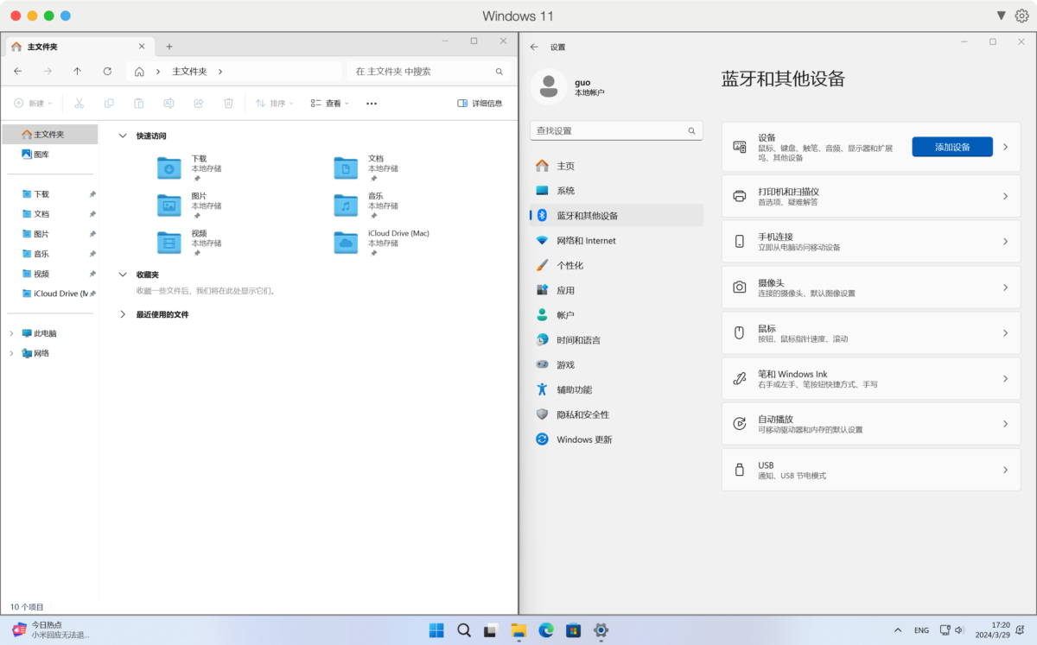The width and height of the screenshot is (1037, 645).
Task: Click the Paste icon in File Explorer toolbar
Action: (138, 104)
